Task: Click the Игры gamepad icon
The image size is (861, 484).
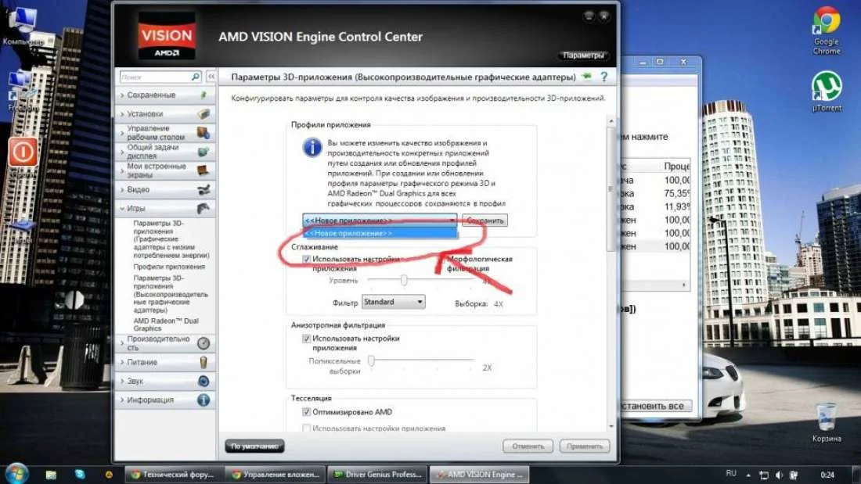Action: 204,209
